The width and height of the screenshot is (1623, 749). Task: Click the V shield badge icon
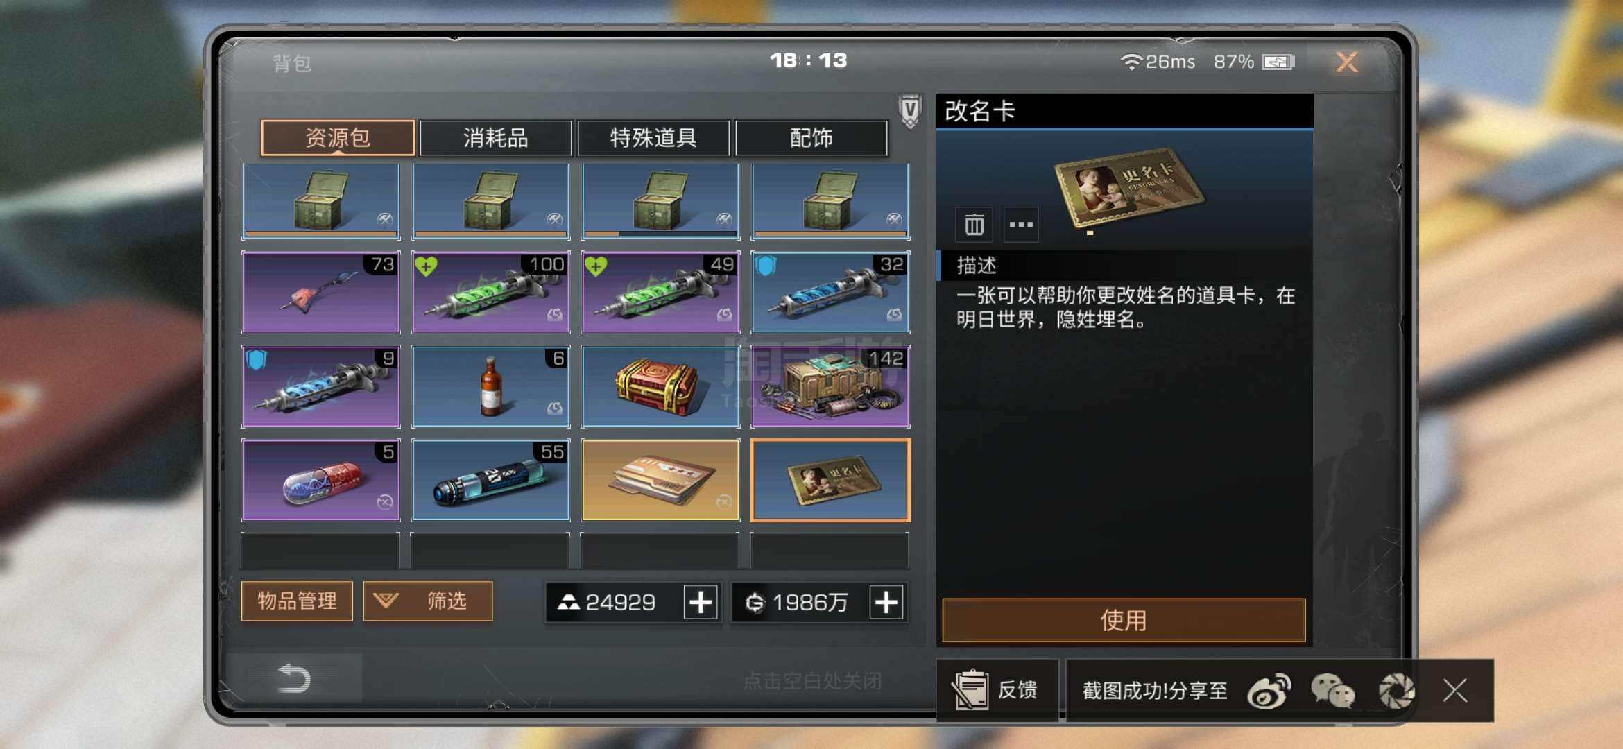(910, 111)
